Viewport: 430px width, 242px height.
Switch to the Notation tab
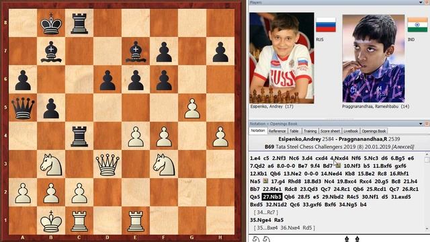258,130
